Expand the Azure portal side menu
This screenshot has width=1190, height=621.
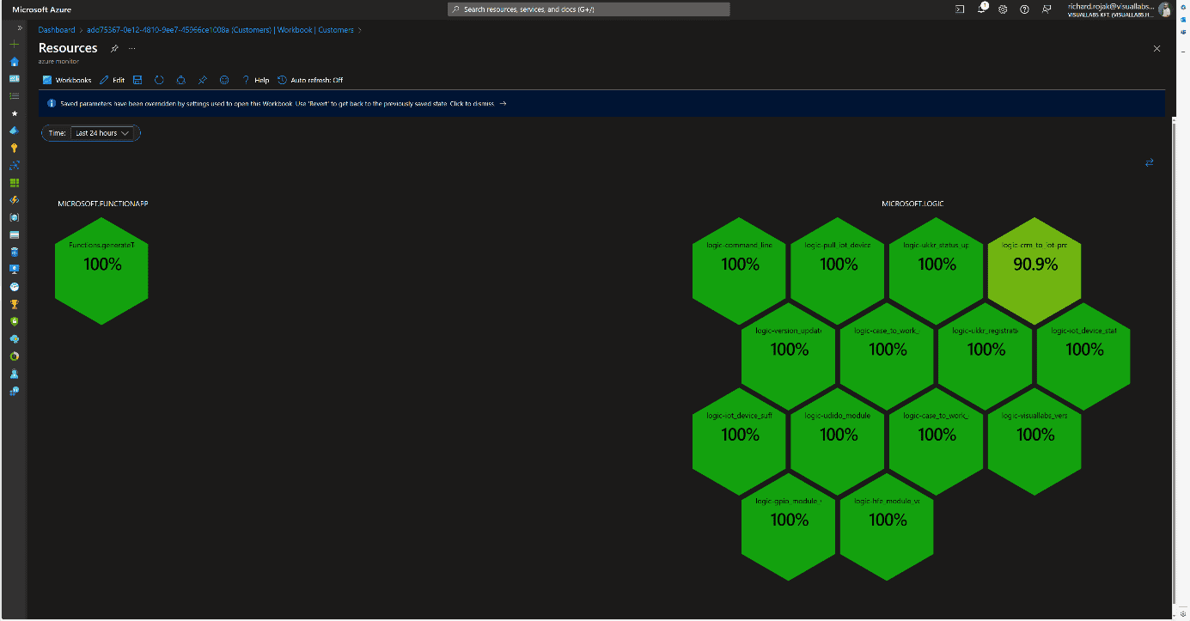coord(20,28)
